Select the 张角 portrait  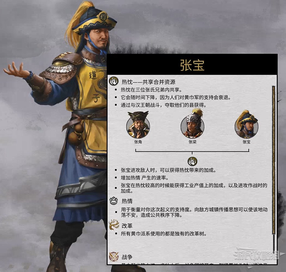pos(138,124)
